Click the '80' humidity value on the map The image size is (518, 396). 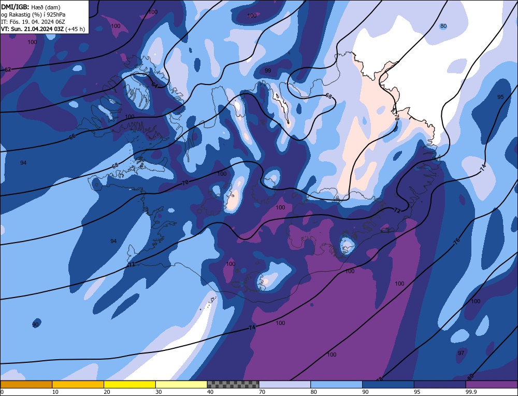pyautogui.click(x=443, y=26)
